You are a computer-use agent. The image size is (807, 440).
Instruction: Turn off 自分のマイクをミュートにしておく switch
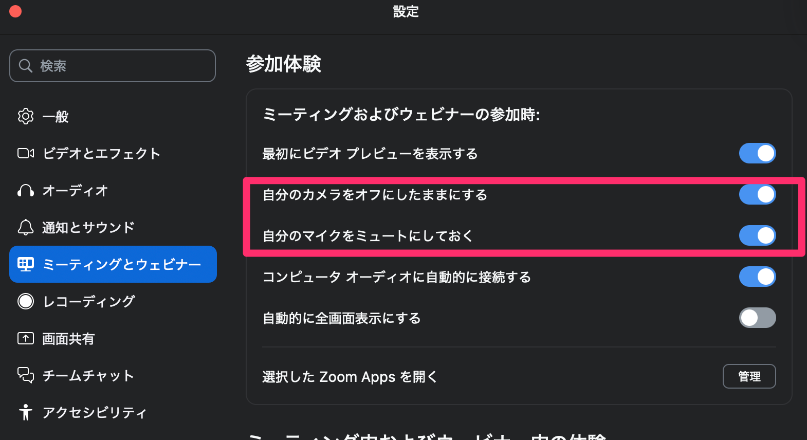[x=757, y=235]
